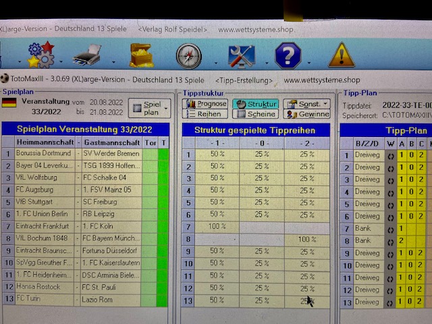Click the blue question mark help icon
The image size is (432, 324).
(288, 55)
